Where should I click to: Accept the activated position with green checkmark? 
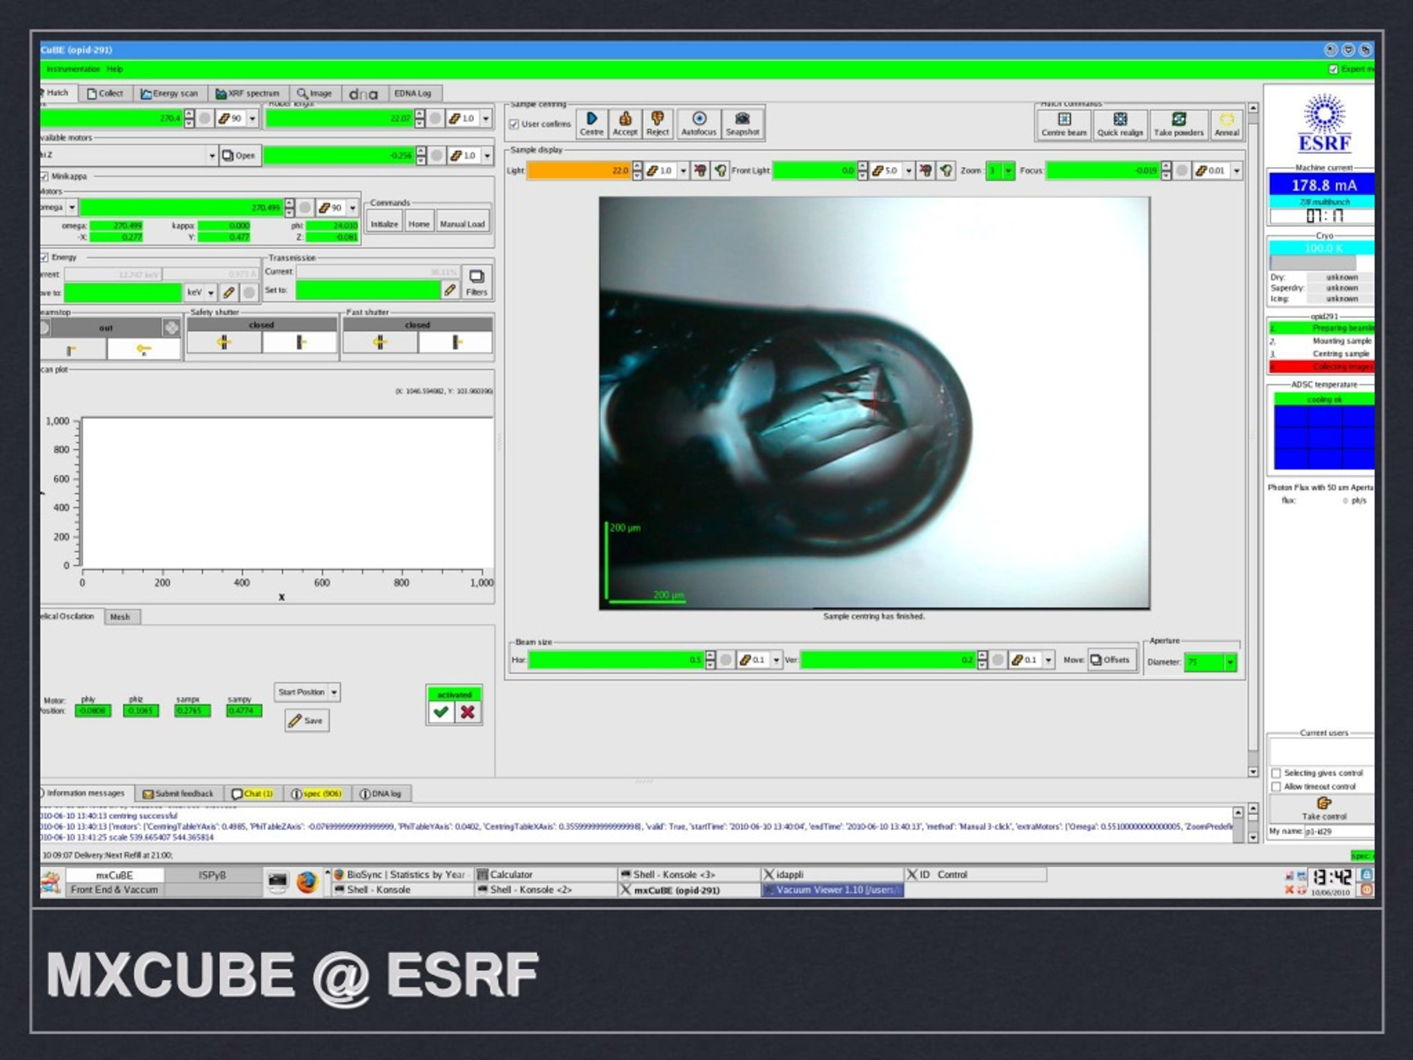tap(441, 712)
